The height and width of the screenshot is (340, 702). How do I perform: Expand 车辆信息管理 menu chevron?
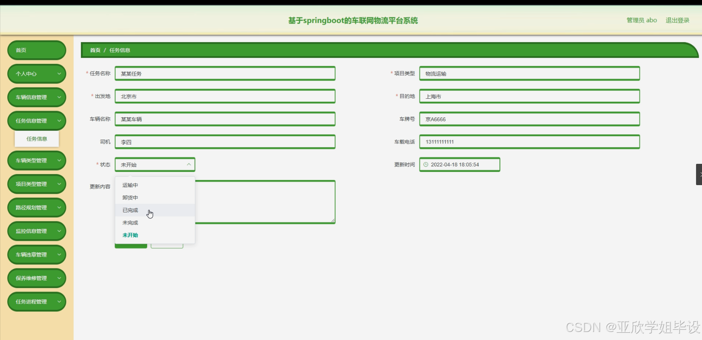59,97
